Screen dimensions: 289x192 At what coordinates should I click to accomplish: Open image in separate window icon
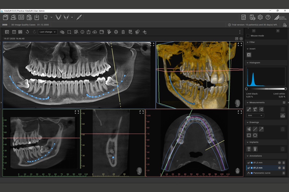tap(236, 39)
